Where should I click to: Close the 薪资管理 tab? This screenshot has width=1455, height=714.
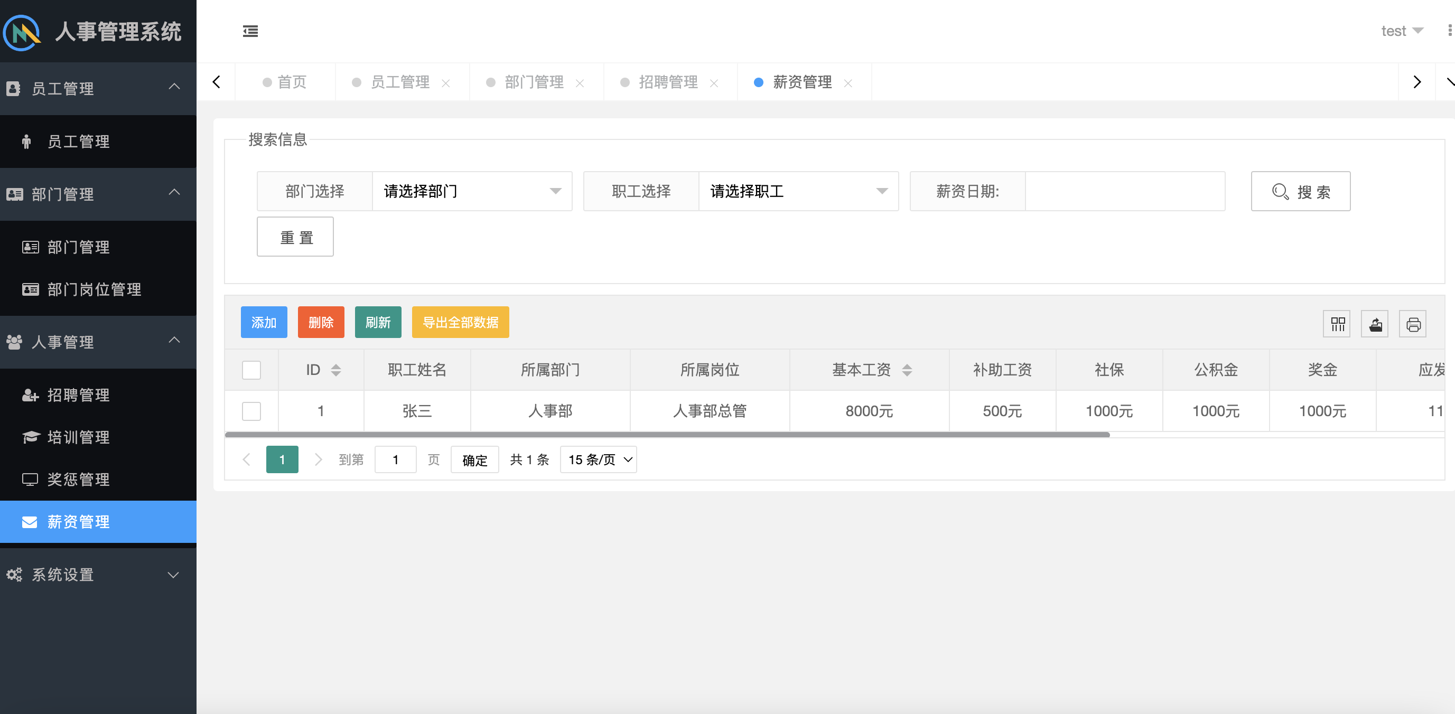pyautogui.click(x=848, y=83)
